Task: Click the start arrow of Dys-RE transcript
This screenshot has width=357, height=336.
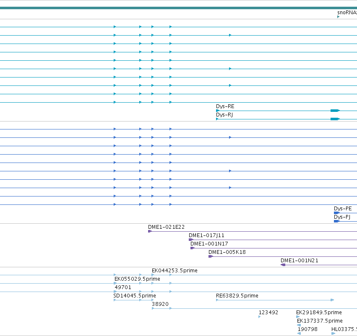Action: 217,111
